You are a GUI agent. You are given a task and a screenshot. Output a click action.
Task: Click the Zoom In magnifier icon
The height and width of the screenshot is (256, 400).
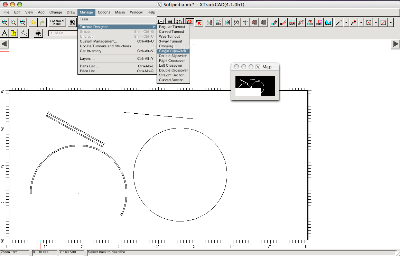(4, 22)
